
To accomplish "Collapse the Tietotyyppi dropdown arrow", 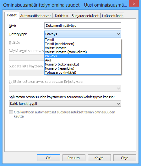I will (118, 34).
